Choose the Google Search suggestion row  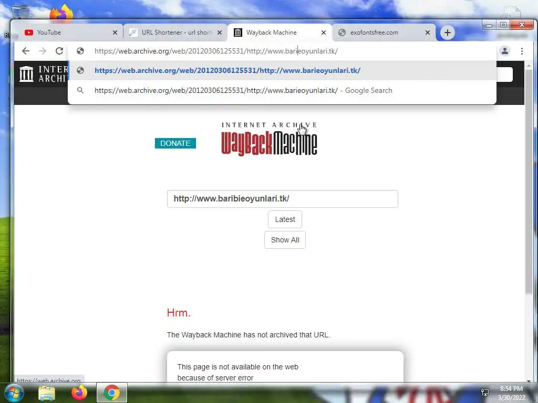click(282, 90)
